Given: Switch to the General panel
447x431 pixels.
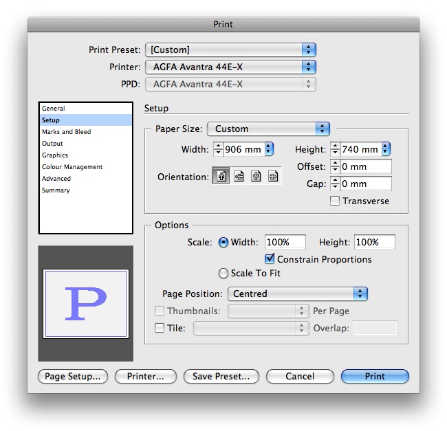Looking at the screenshot, I should (x=86, y=109).
